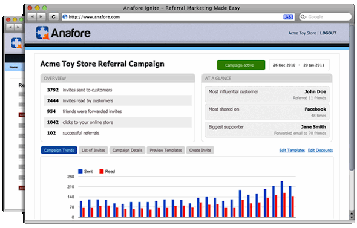The width and height of the screenshot is (357, 228).
Task: Click forward arrow in the background window
Action: click(18, 27)
